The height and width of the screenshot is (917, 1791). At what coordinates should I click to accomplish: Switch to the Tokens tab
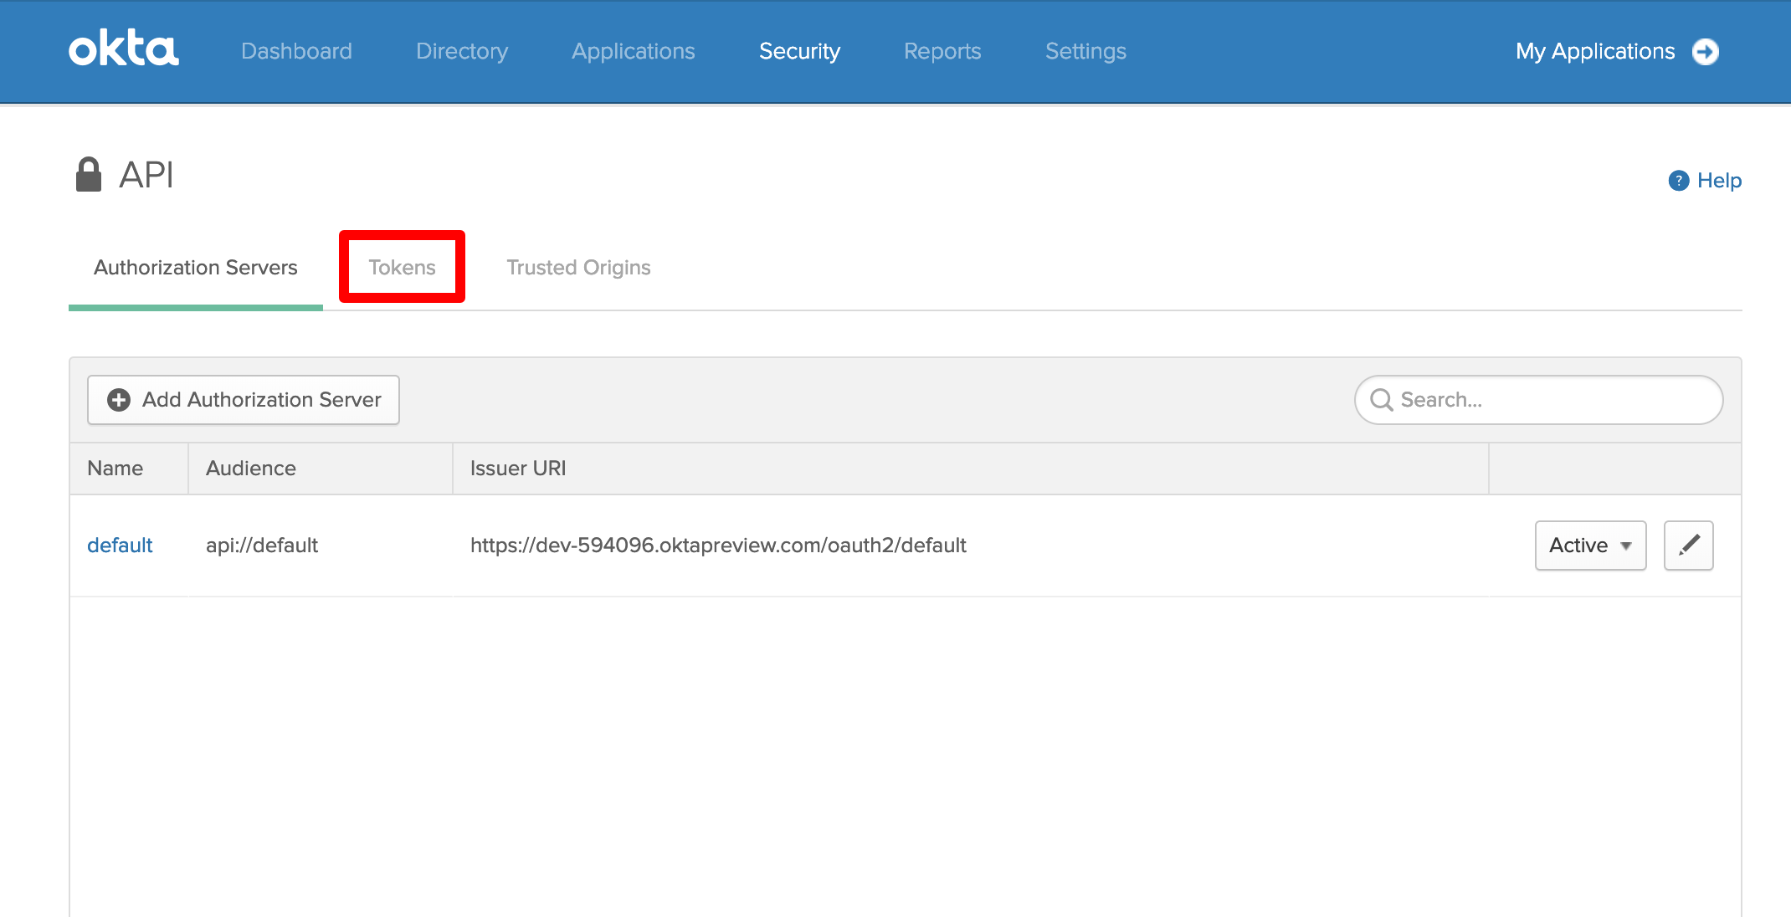coord(402,267)
